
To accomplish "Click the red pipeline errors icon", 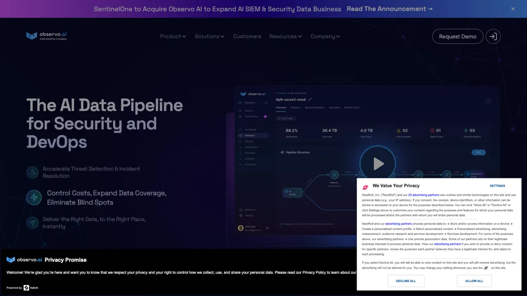I will (x=432, y=131).
